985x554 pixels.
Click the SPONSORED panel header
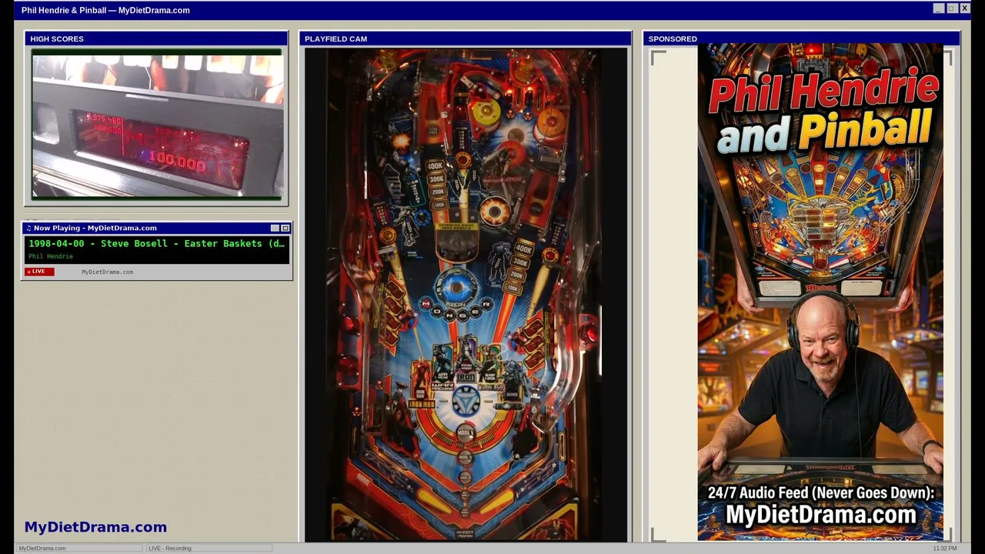tap(801, 38)
